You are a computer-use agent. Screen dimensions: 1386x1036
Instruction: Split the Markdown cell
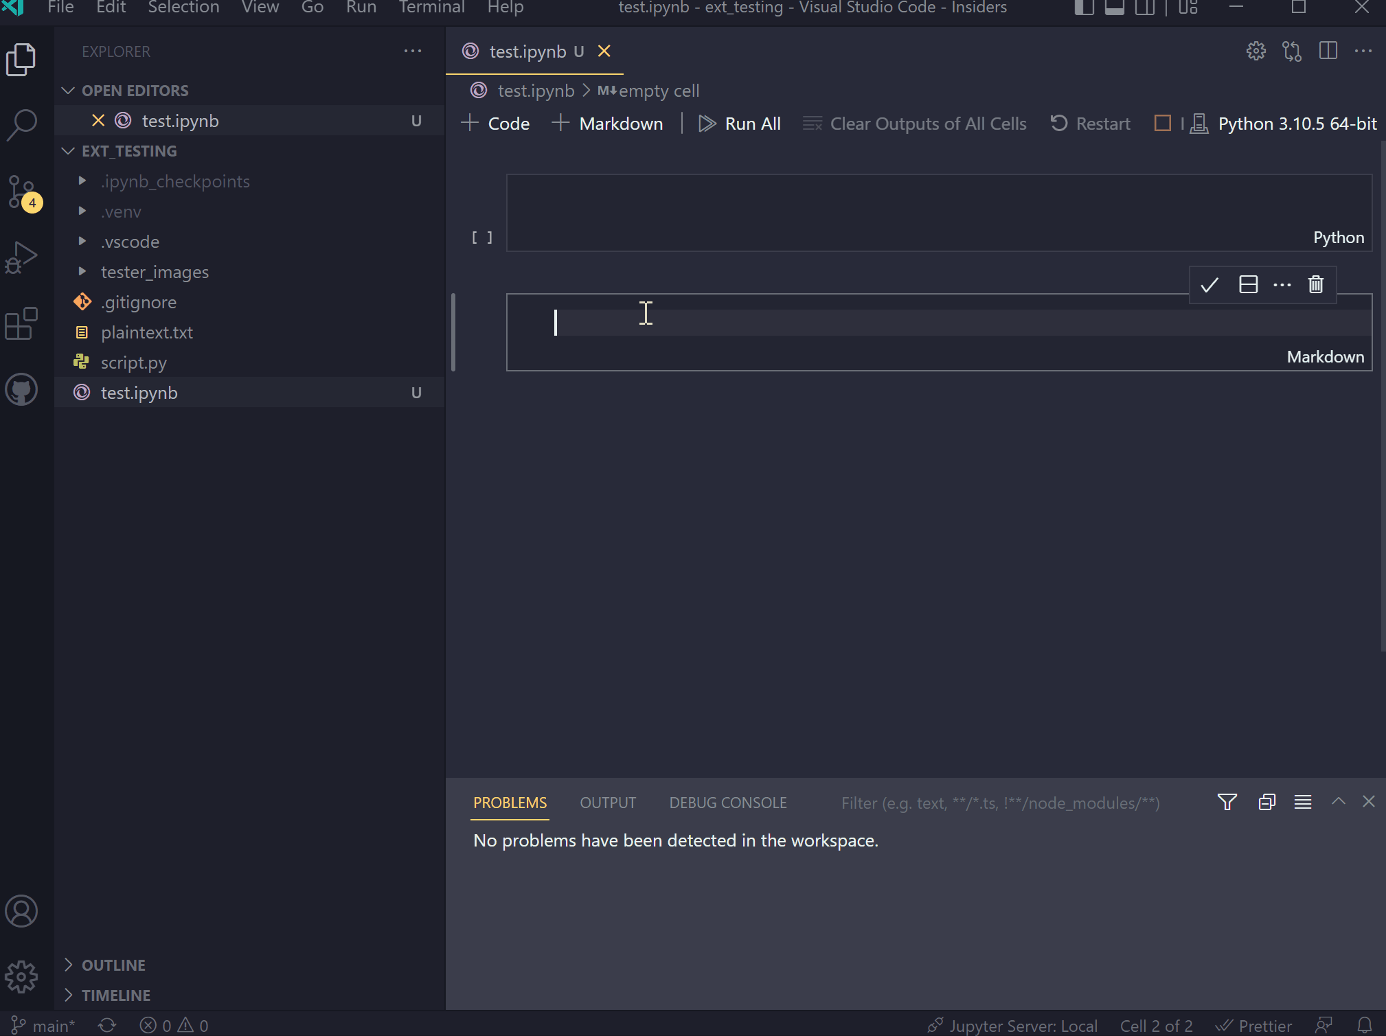pos(1249,284)
